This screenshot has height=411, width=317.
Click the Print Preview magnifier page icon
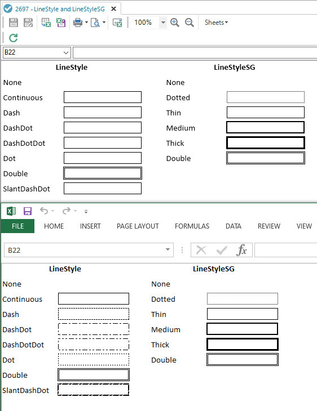pos(95,23)
